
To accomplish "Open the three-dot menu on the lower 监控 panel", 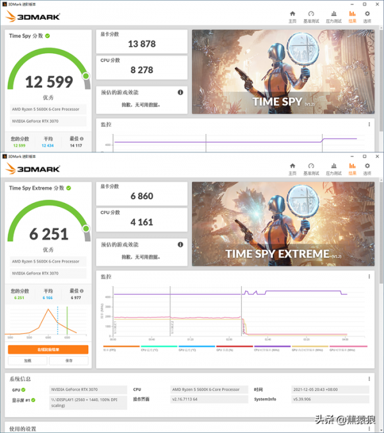I will (x=369, y=277).
